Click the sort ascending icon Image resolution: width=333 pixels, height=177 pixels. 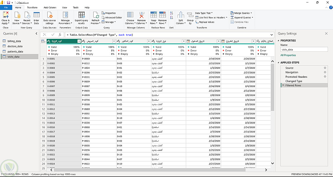tap(171, 13)
